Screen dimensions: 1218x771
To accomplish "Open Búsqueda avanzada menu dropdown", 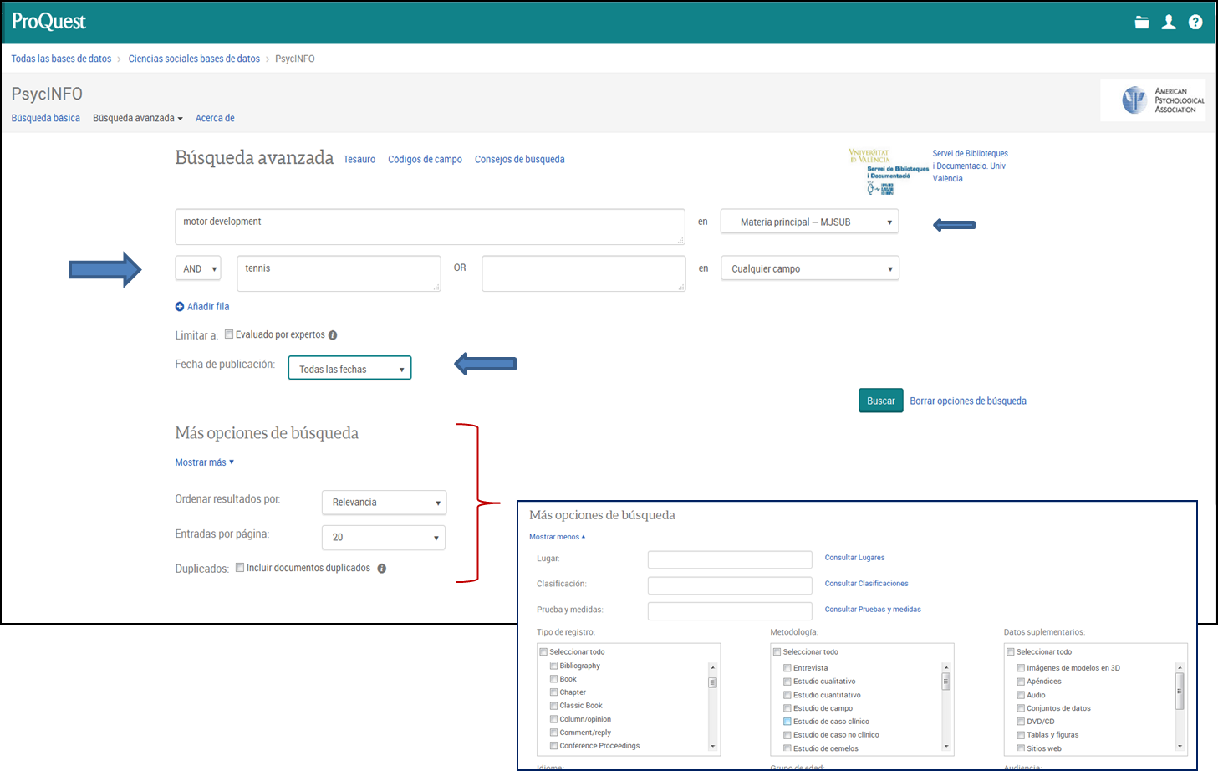I will click(x=138, y=118).
